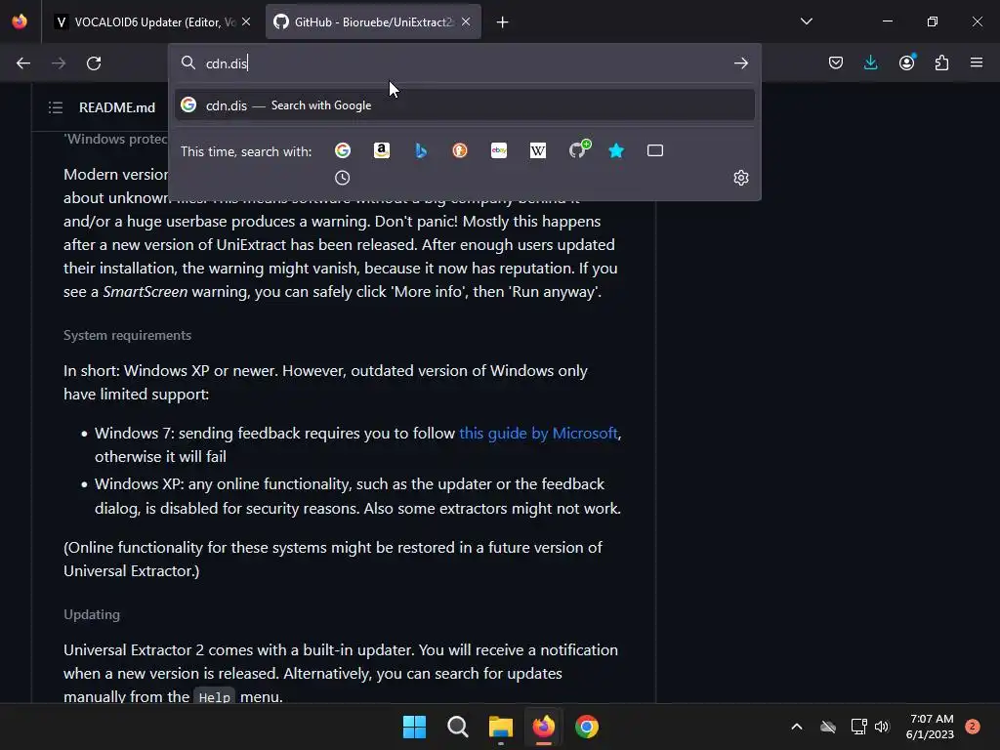Viewport: 1000px width, 750px height.
Task: Go back to the previous page
Action: [23, 63]
